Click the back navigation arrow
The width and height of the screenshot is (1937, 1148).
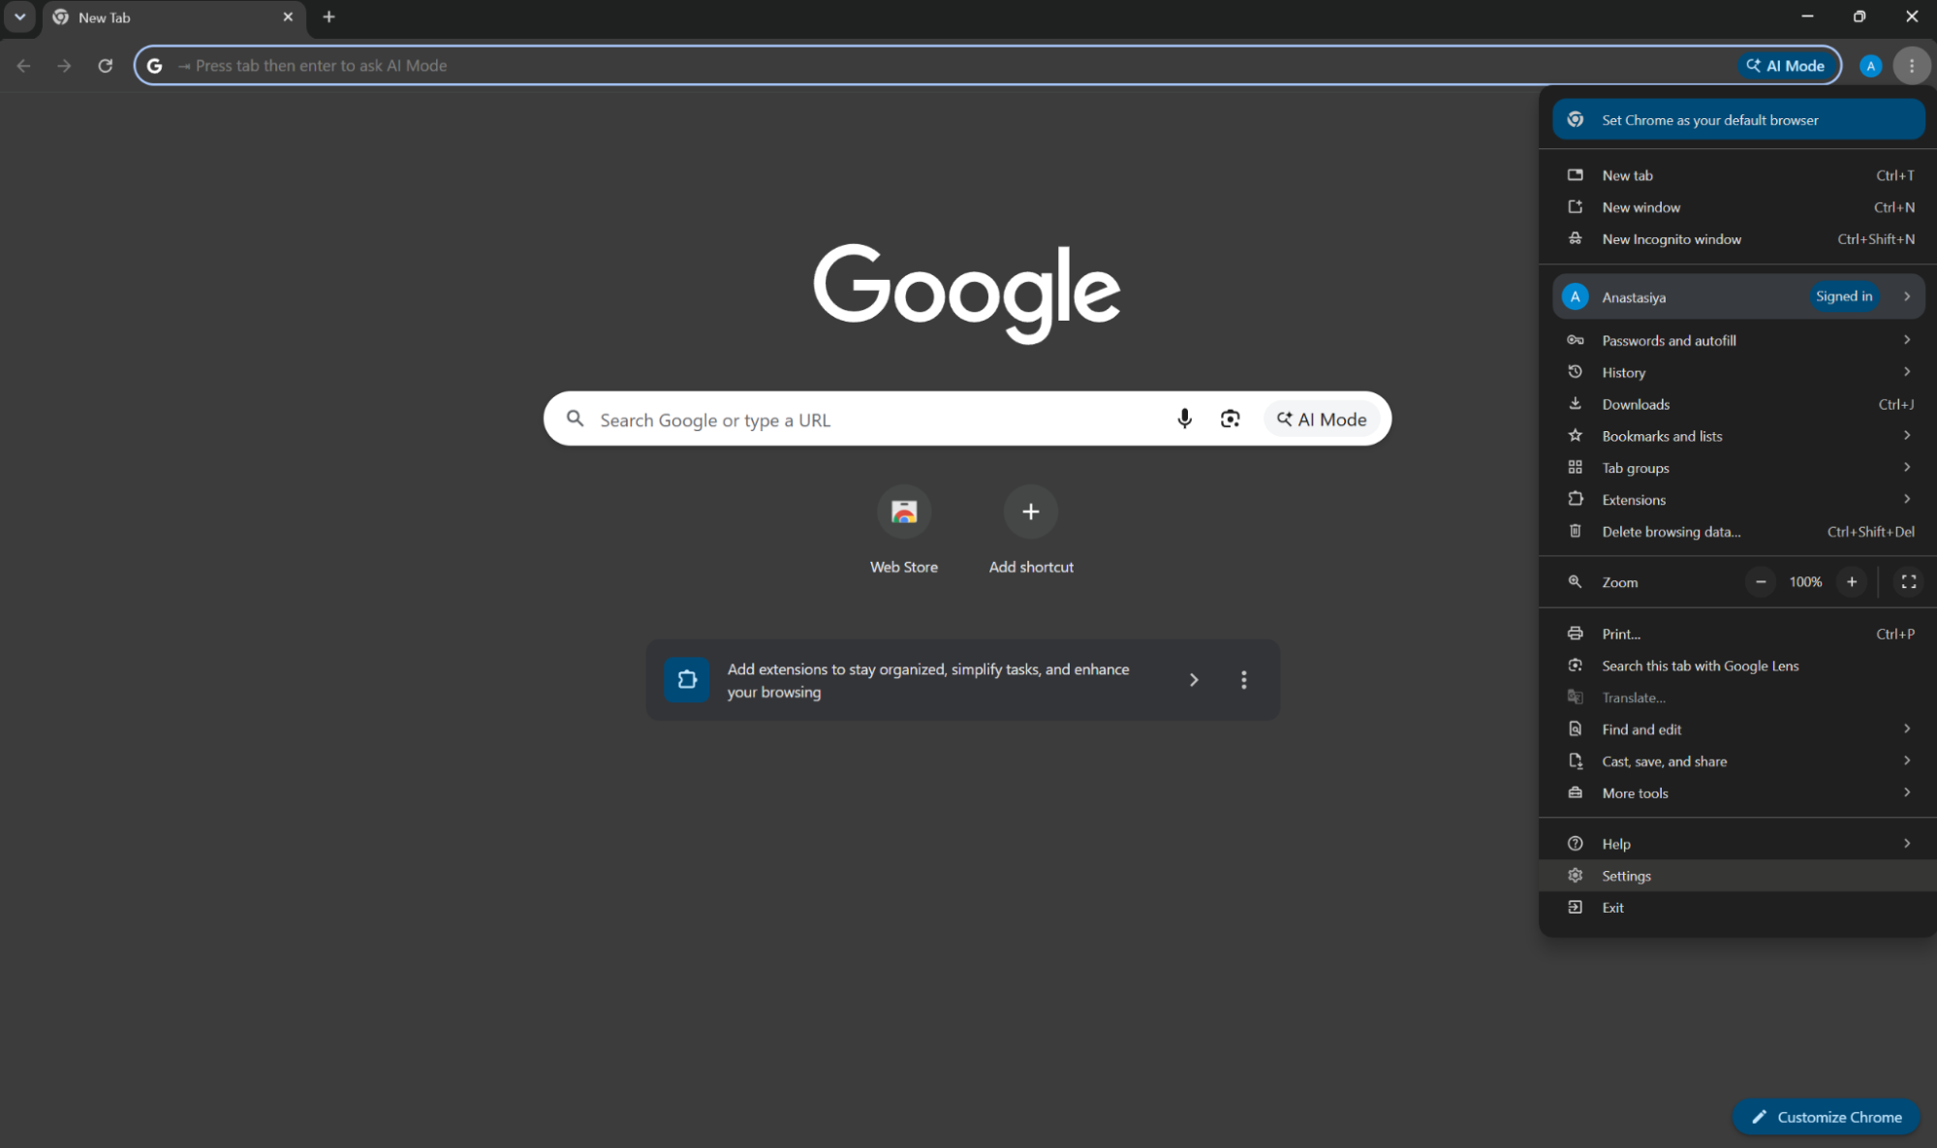point(24,66)
